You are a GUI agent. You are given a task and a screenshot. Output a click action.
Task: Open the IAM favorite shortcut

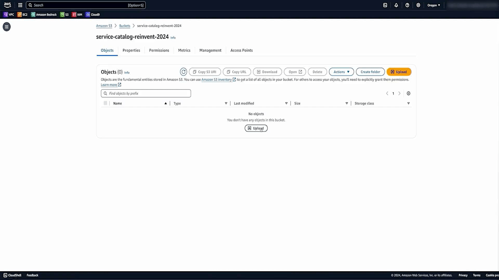77,15
